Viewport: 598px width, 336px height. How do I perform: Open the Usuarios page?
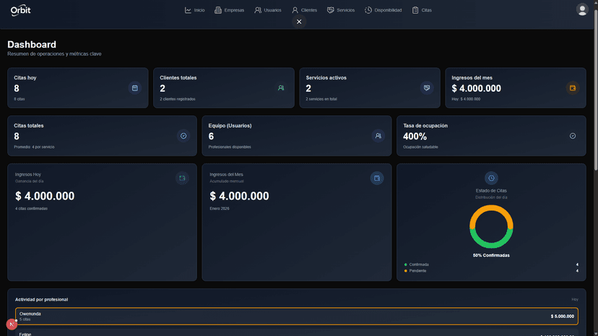point(268,10)
